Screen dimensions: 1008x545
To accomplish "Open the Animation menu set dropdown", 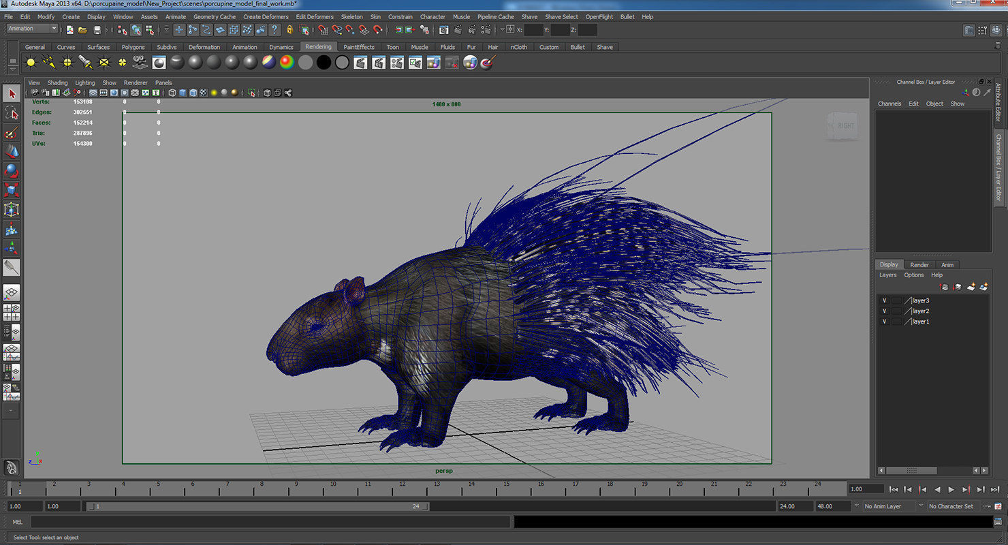I will pyautogui.click(x=32, y=29).
